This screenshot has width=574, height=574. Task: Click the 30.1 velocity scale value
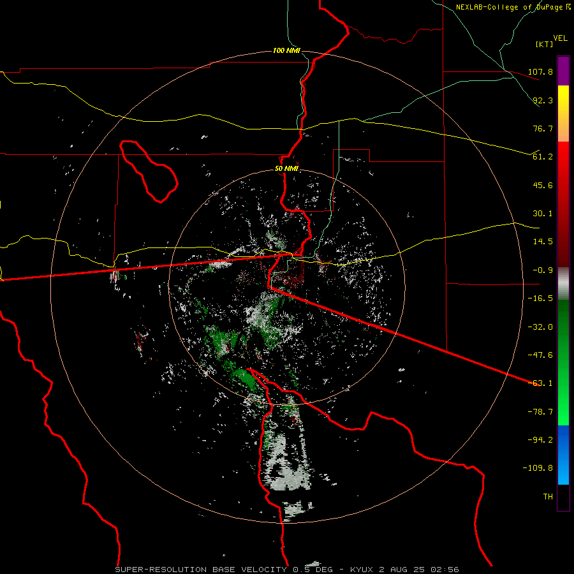543,214
